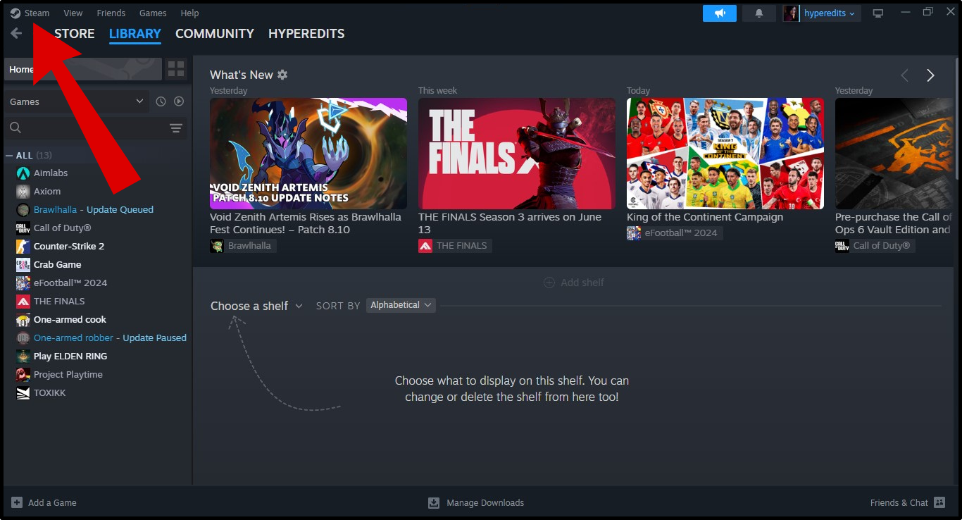Open THE FINALS Season 3 news thumbnail
The image size is (962, 520).
pyautogui.click(x=517, y=154)
